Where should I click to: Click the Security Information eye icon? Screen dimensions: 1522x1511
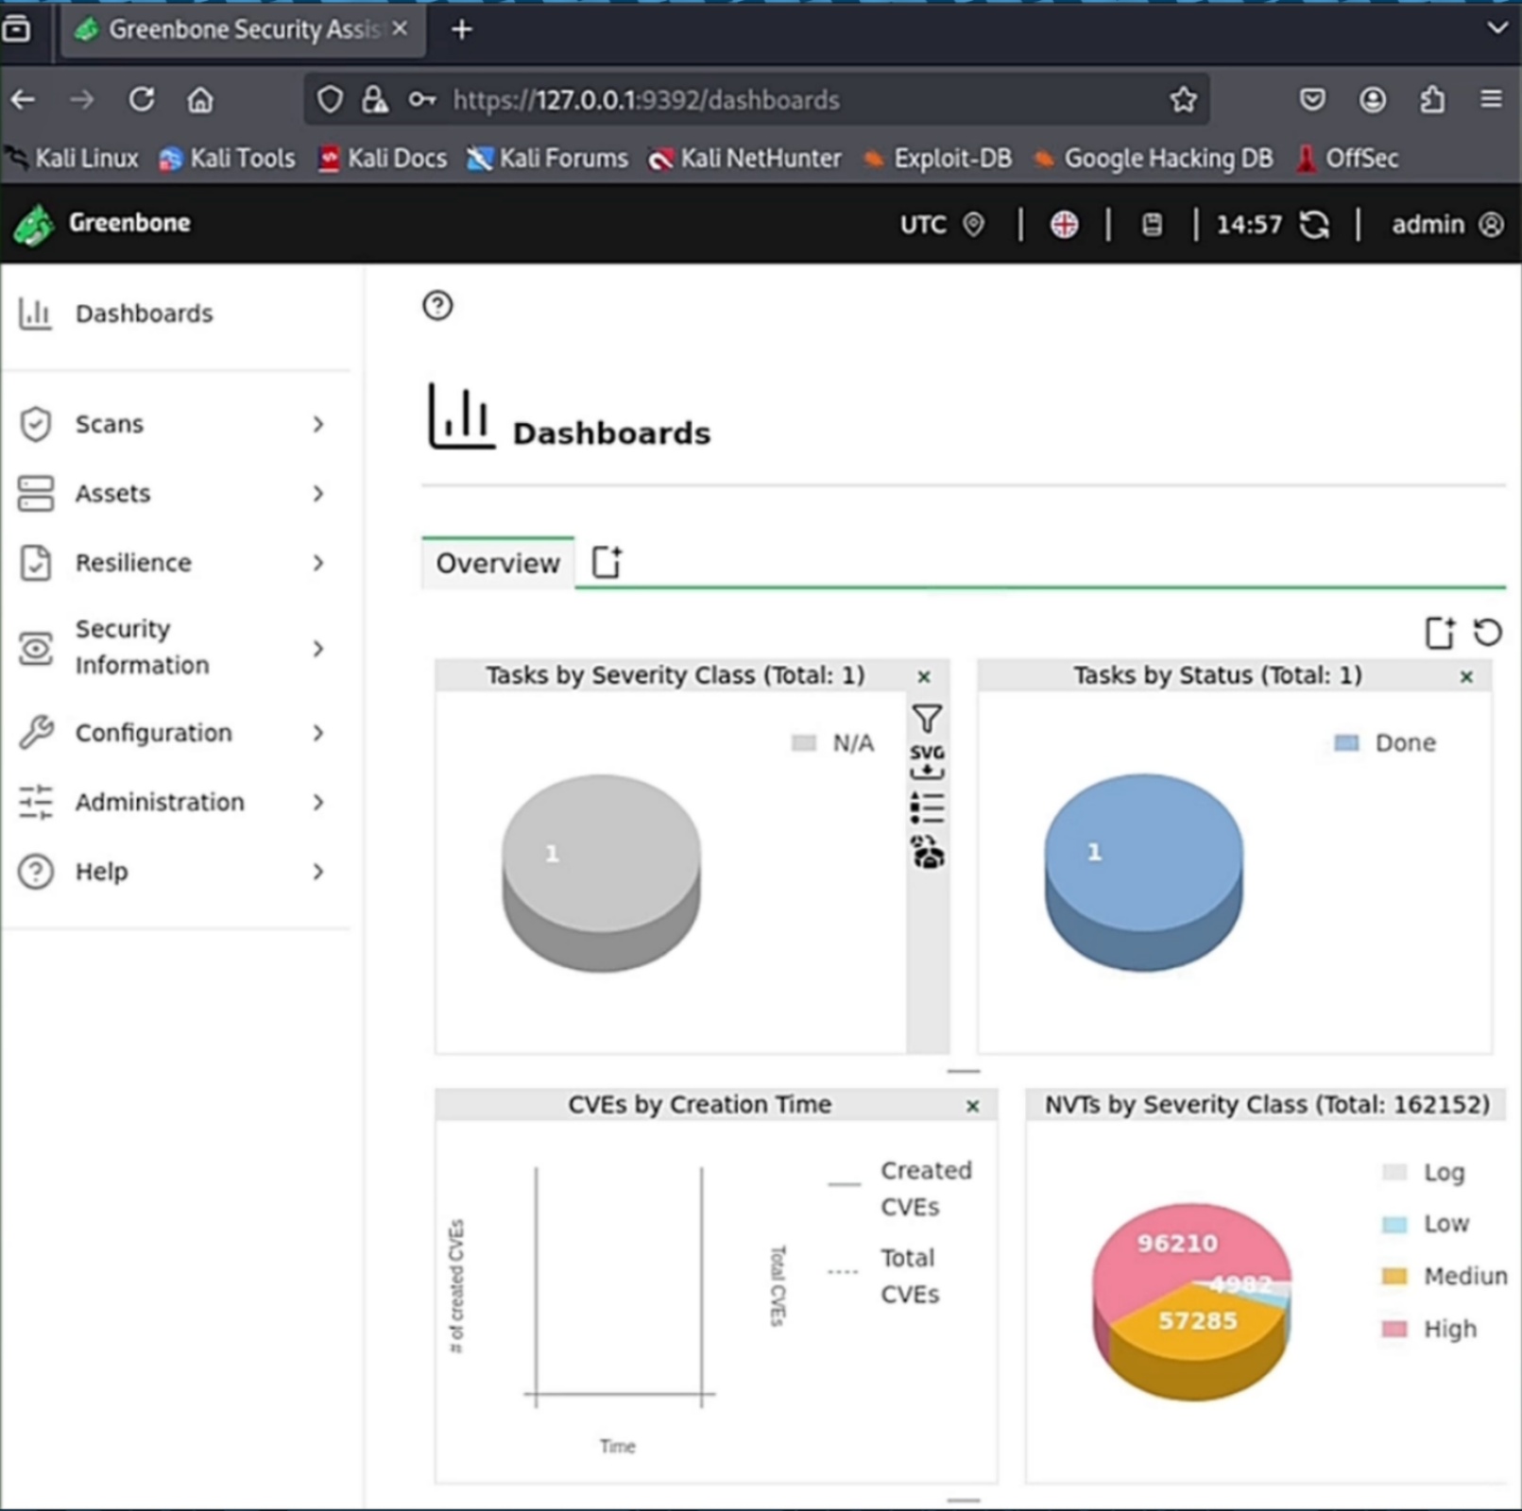tap(35, 648)
